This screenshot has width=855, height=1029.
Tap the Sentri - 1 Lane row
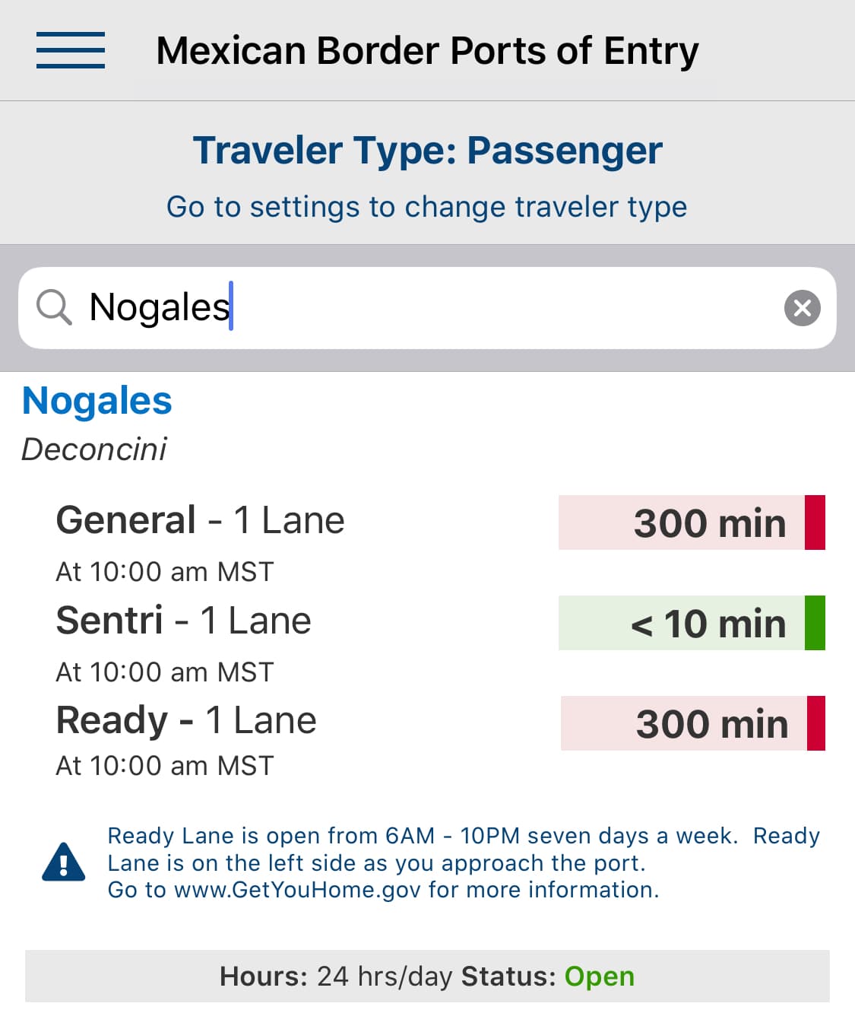coord(183,621)
